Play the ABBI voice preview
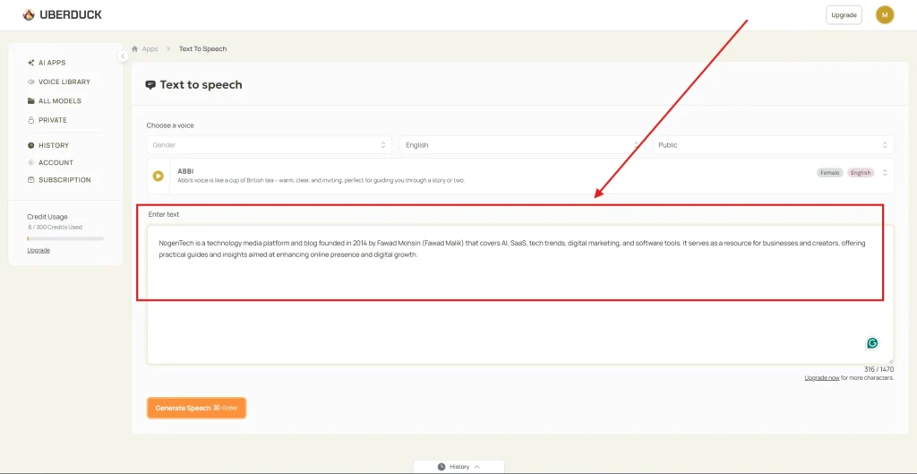917x474 pixels. [x=158, y=176]
